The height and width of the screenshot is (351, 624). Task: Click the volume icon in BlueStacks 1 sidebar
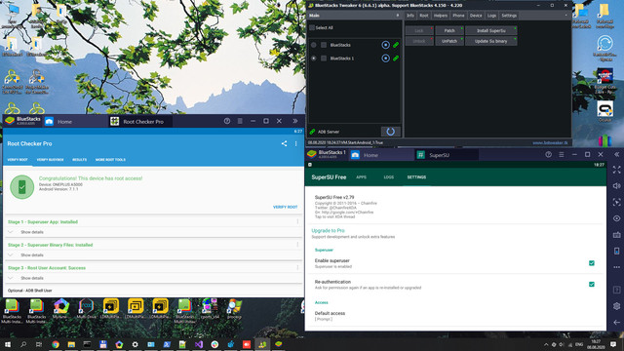[616, 186]
